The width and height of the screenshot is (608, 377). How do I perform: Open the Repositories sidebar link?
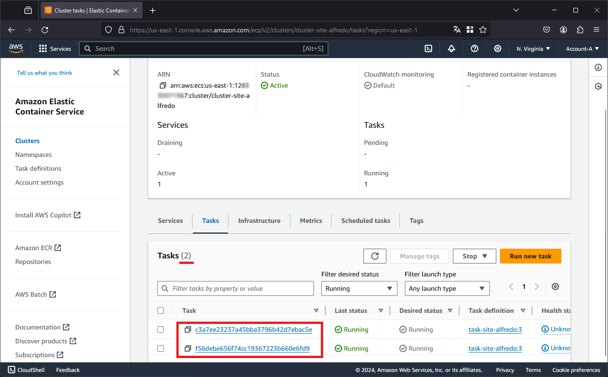33,262
